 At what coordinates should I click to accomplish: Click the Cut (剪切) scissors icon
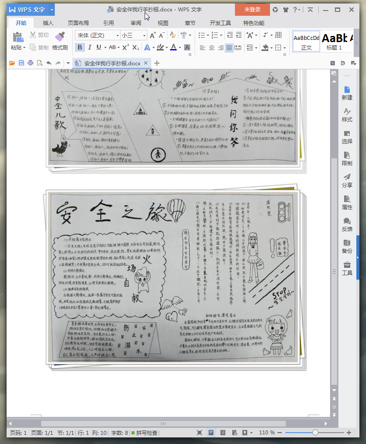[33, 35]
